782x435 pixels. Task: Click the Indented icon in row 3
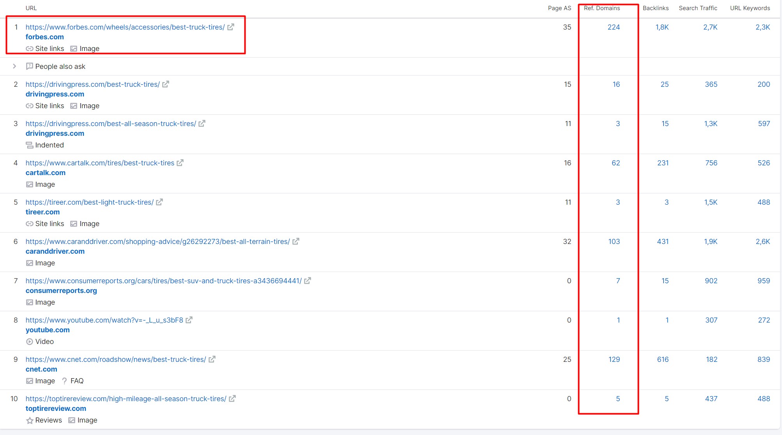pyautogui.click(x=30, y=145)
